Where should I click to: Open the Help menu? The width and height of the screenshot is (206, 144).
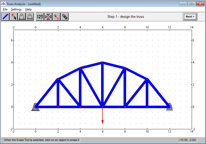click(28, 9)
